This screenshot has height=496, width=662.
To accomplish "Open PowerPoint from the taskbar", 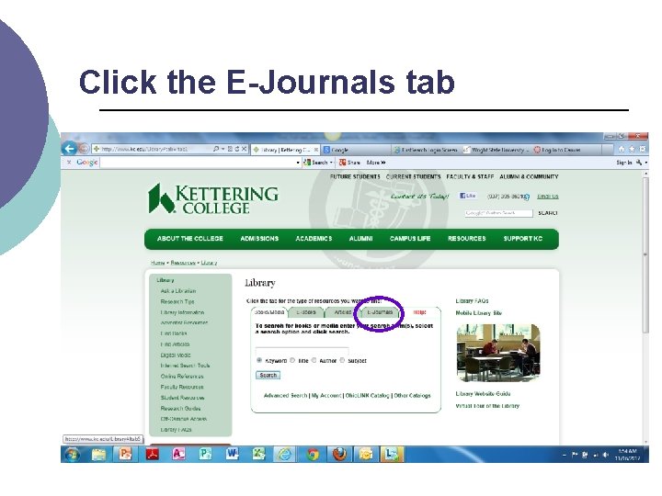I will [x=125, y=455].
